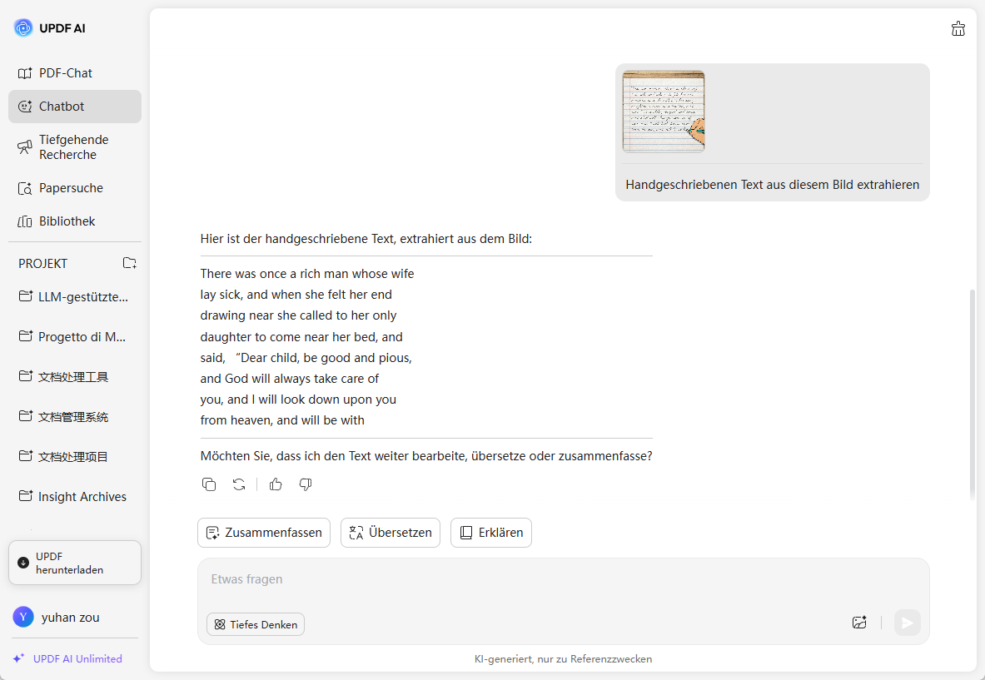Click the chat vertical scrollbar
Viewport: 985px width, 680px height.
point(973,395)
